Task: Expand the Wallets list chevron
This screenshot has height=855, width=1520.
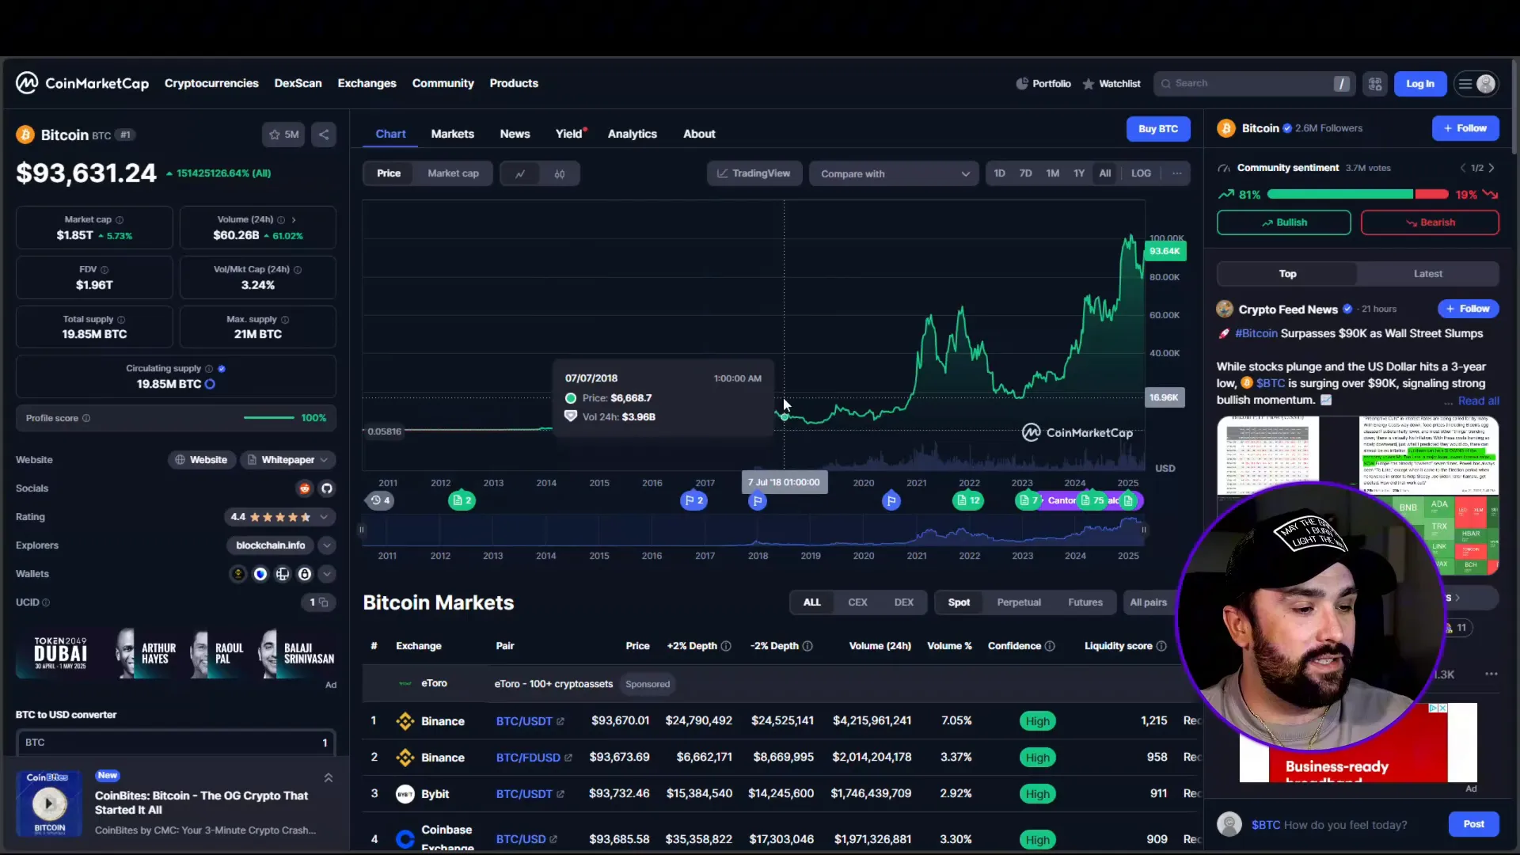Action: (x=327, y=574)
